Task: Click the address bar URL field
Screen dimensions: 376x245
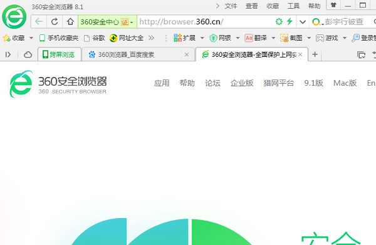Action: point(206,22)
